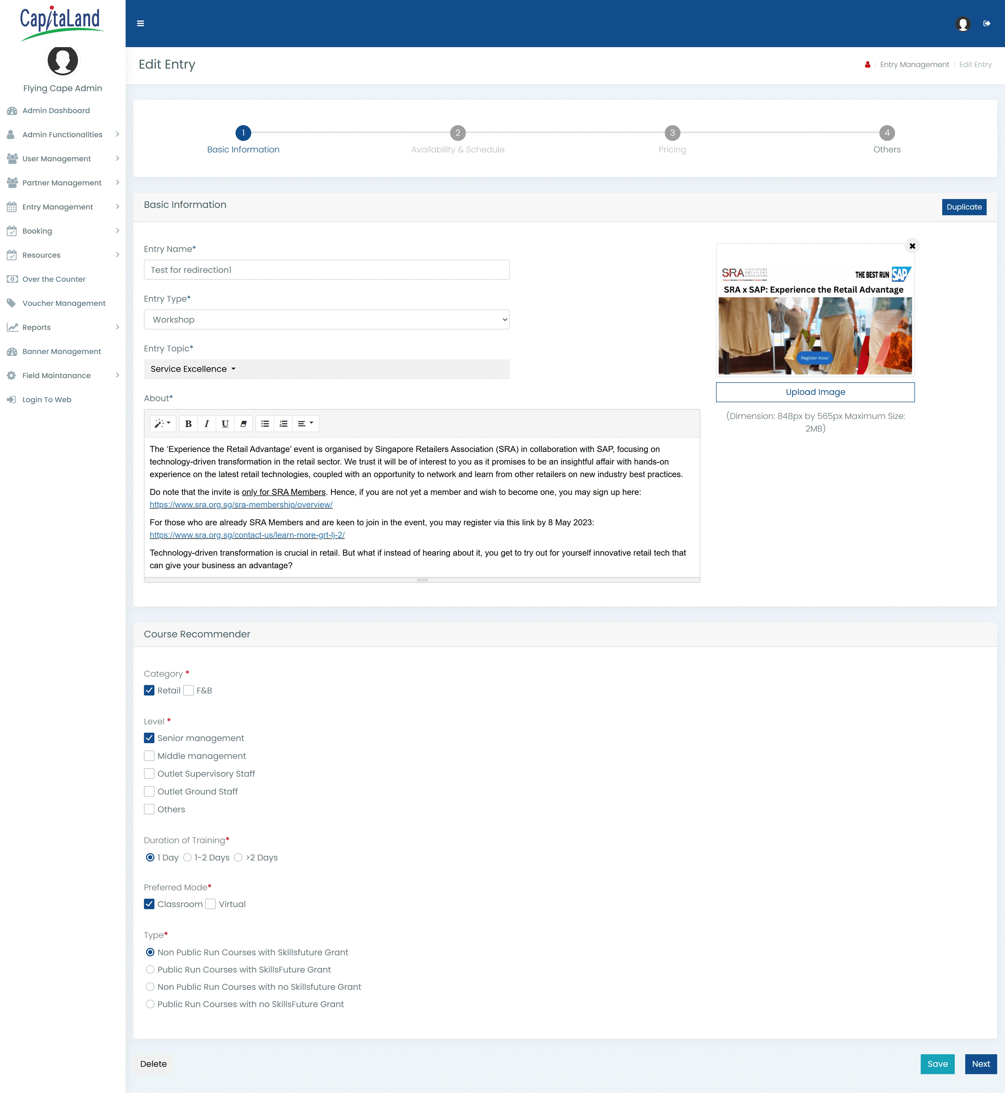Select the 1-2 Days duration option
The width and height of the screenshot is (1005, 1093).
(x=188, y=857)
